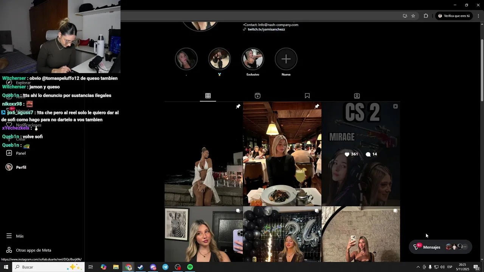Open the CS 2 Mirage reel
Image resolution: width=484 pixels, height=272 pixels.
point(361,154)
